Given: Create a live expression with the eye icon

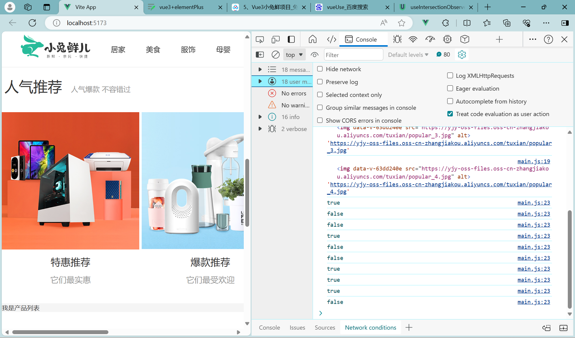Looking at the screenshot, I should pos(314,54).
